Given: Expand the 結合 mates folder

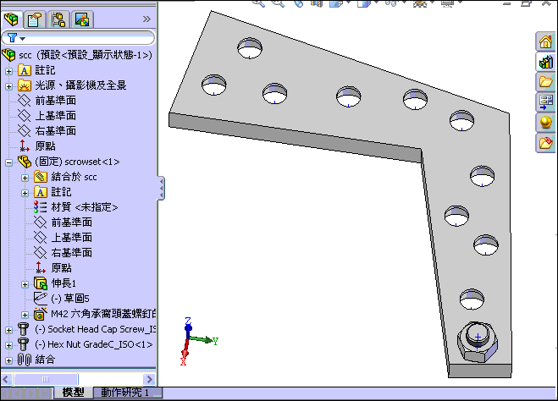Looking at the screenshot, I should pyautogui.click(x=9, y=360).
